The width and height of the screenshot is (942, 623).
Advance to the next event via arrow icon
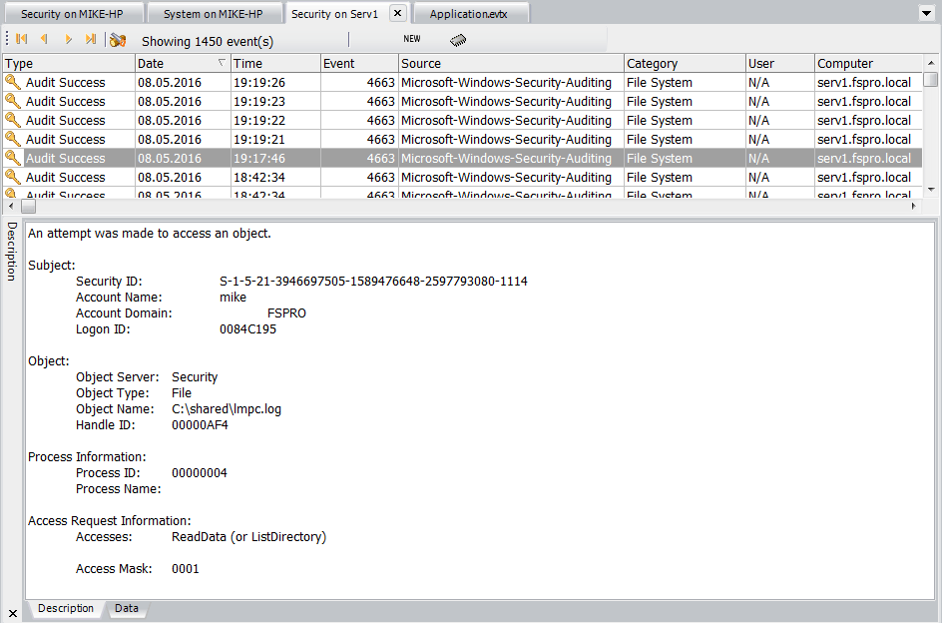pos(67,39)
